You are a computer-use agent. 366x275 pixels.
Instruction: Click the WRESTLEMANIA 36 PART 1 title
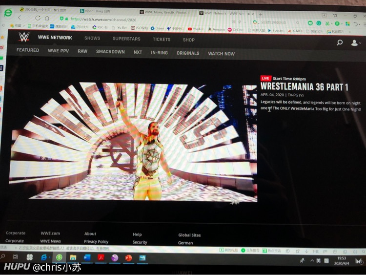(304, 86)
